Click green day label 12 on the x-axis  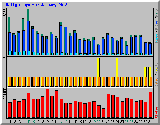(61, 122)
